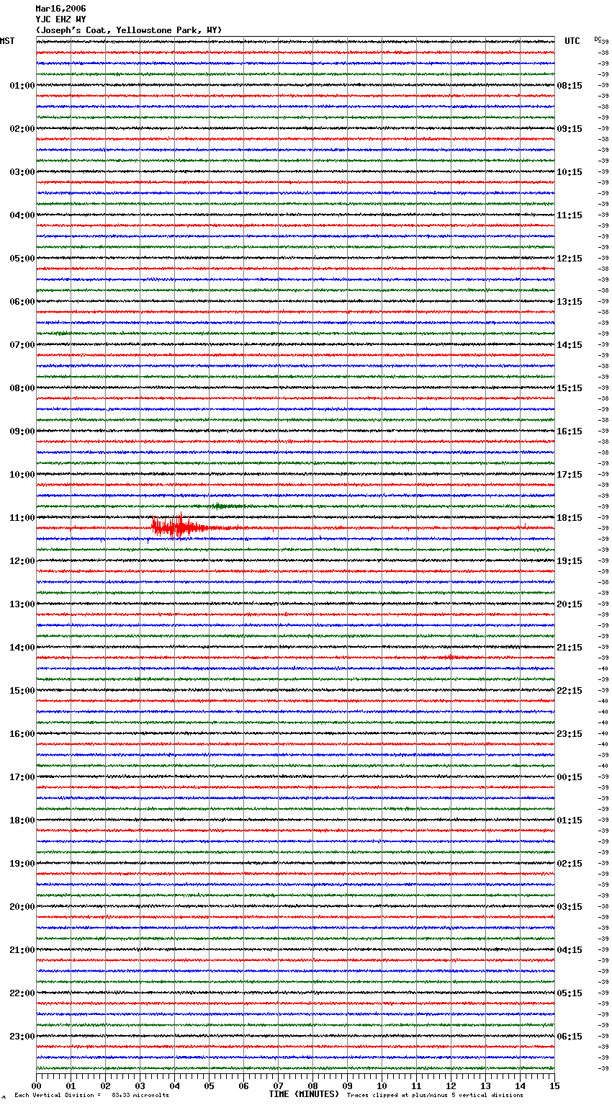Screen dimensions: 612x1105
Task: Click the 11:15 UTC time label
Action: 570,215
